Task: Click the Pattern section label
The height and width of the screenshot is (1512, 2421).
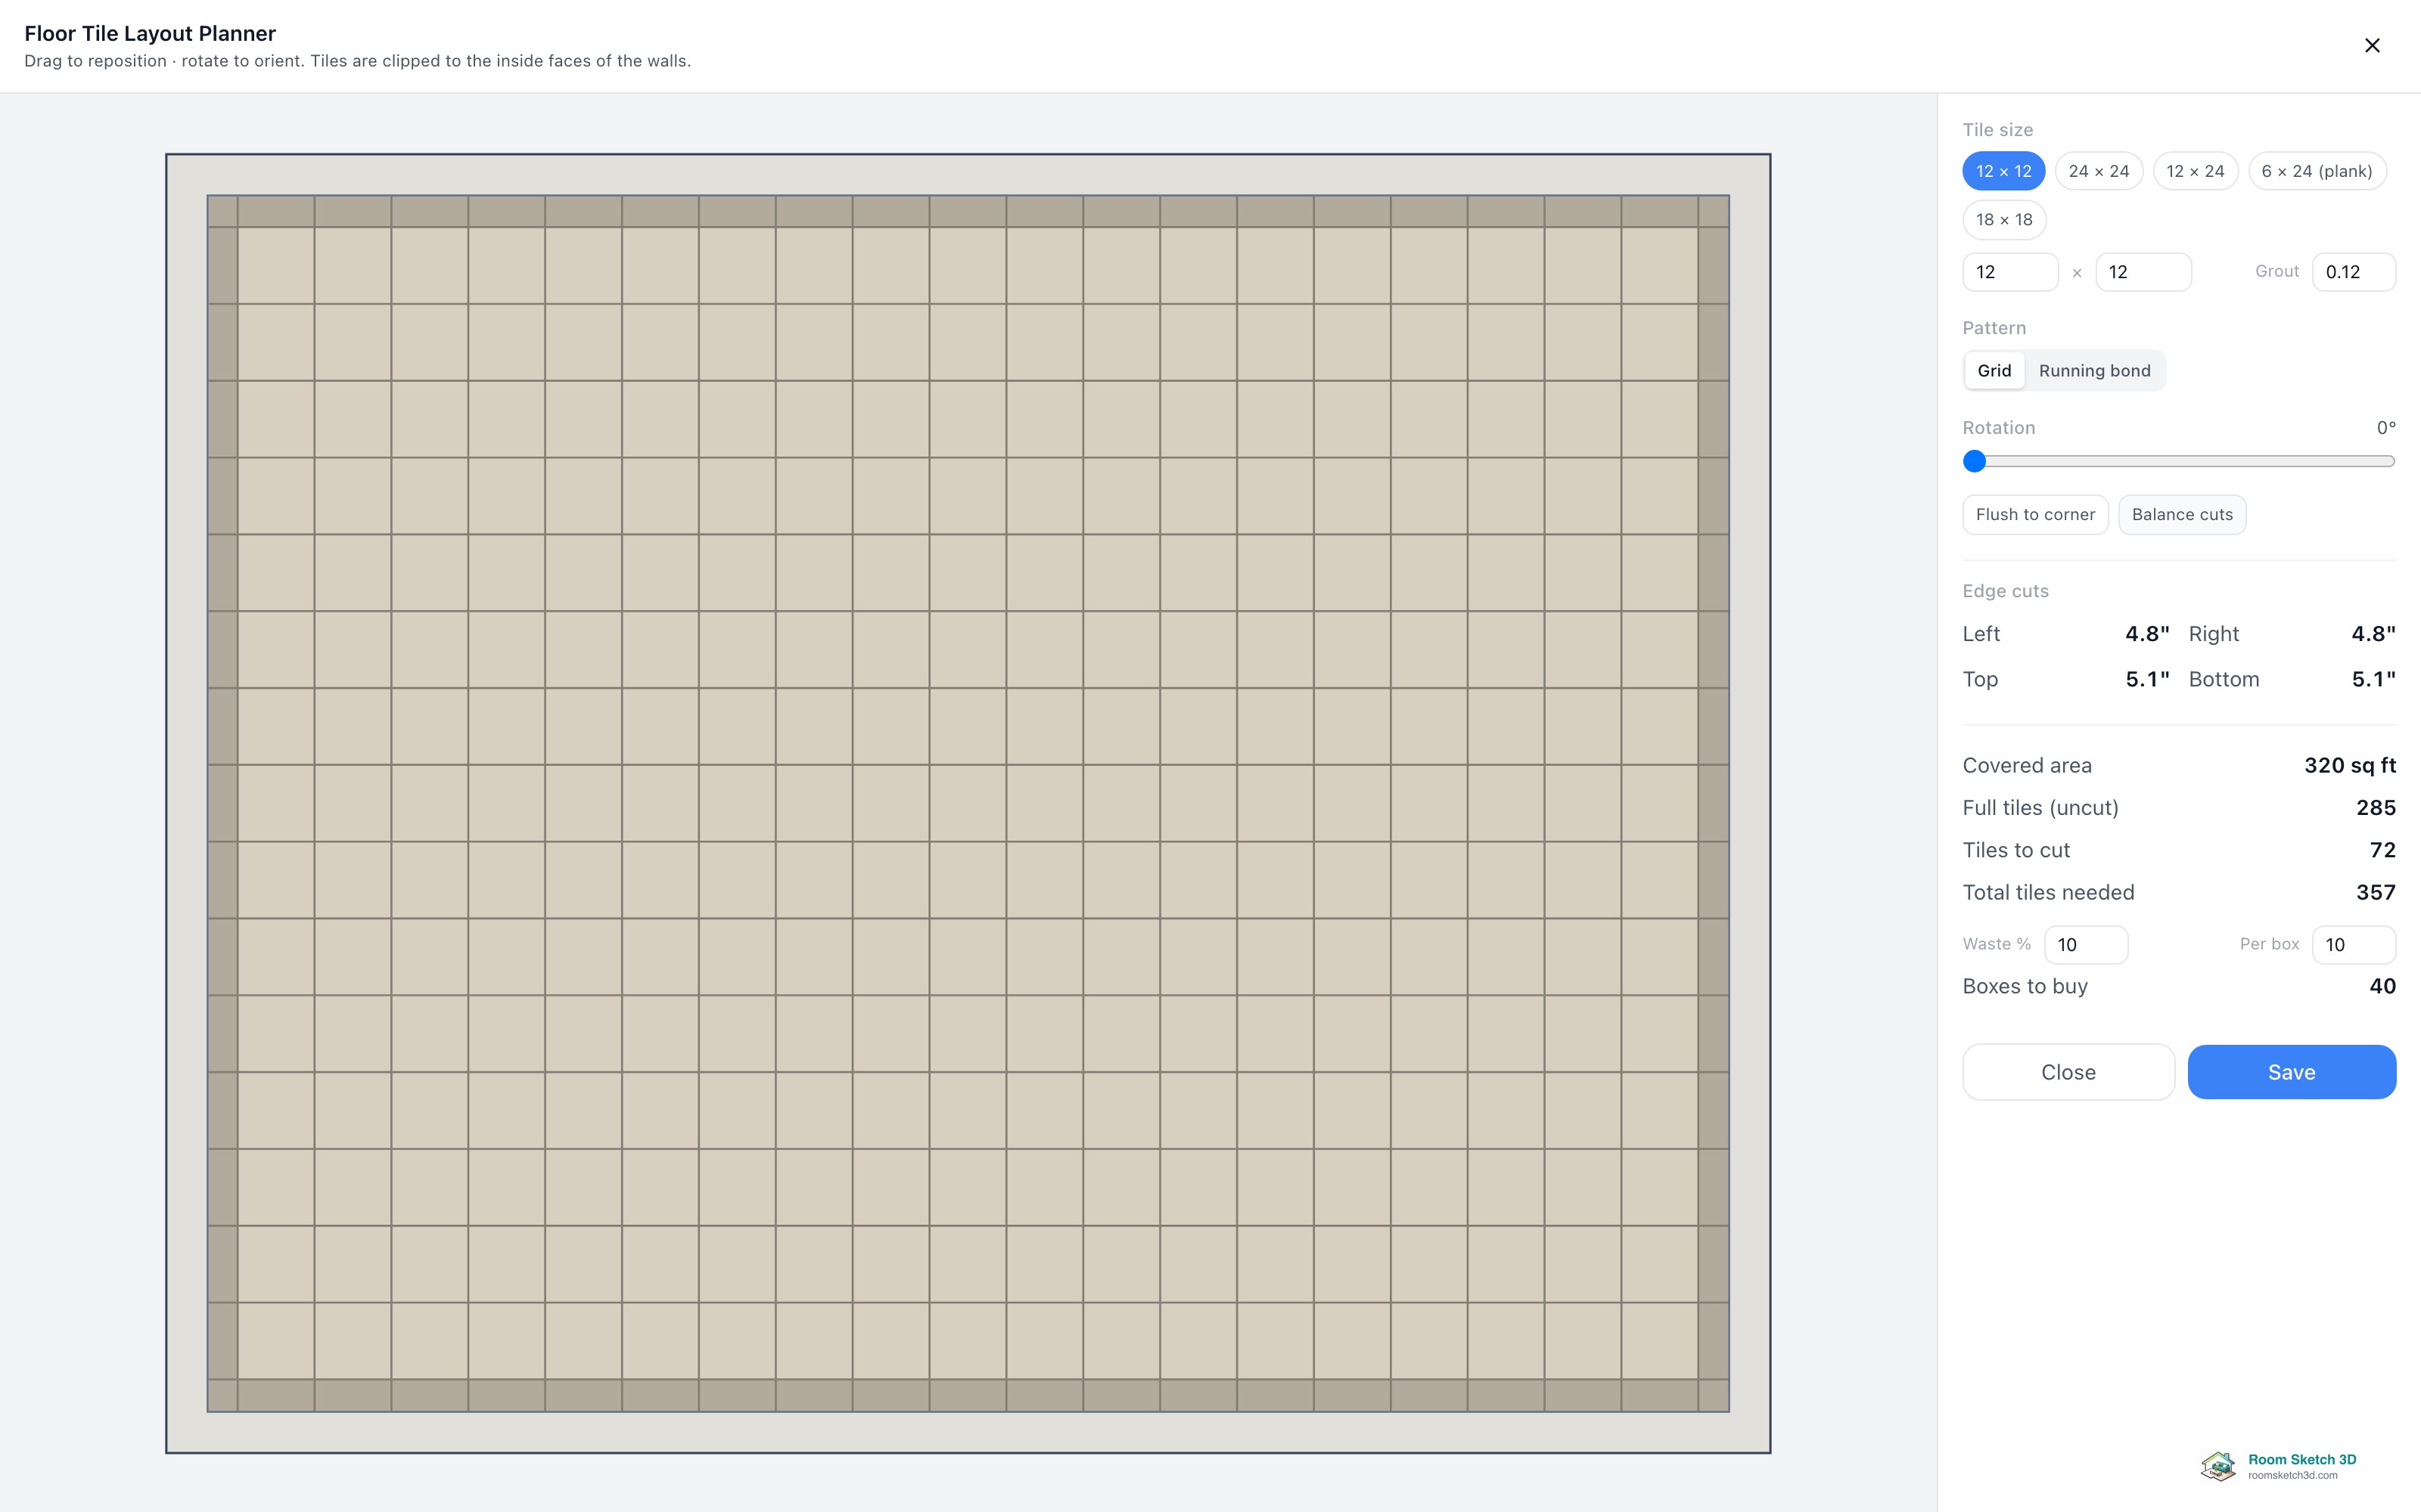Action: [x=1994, y=328]
